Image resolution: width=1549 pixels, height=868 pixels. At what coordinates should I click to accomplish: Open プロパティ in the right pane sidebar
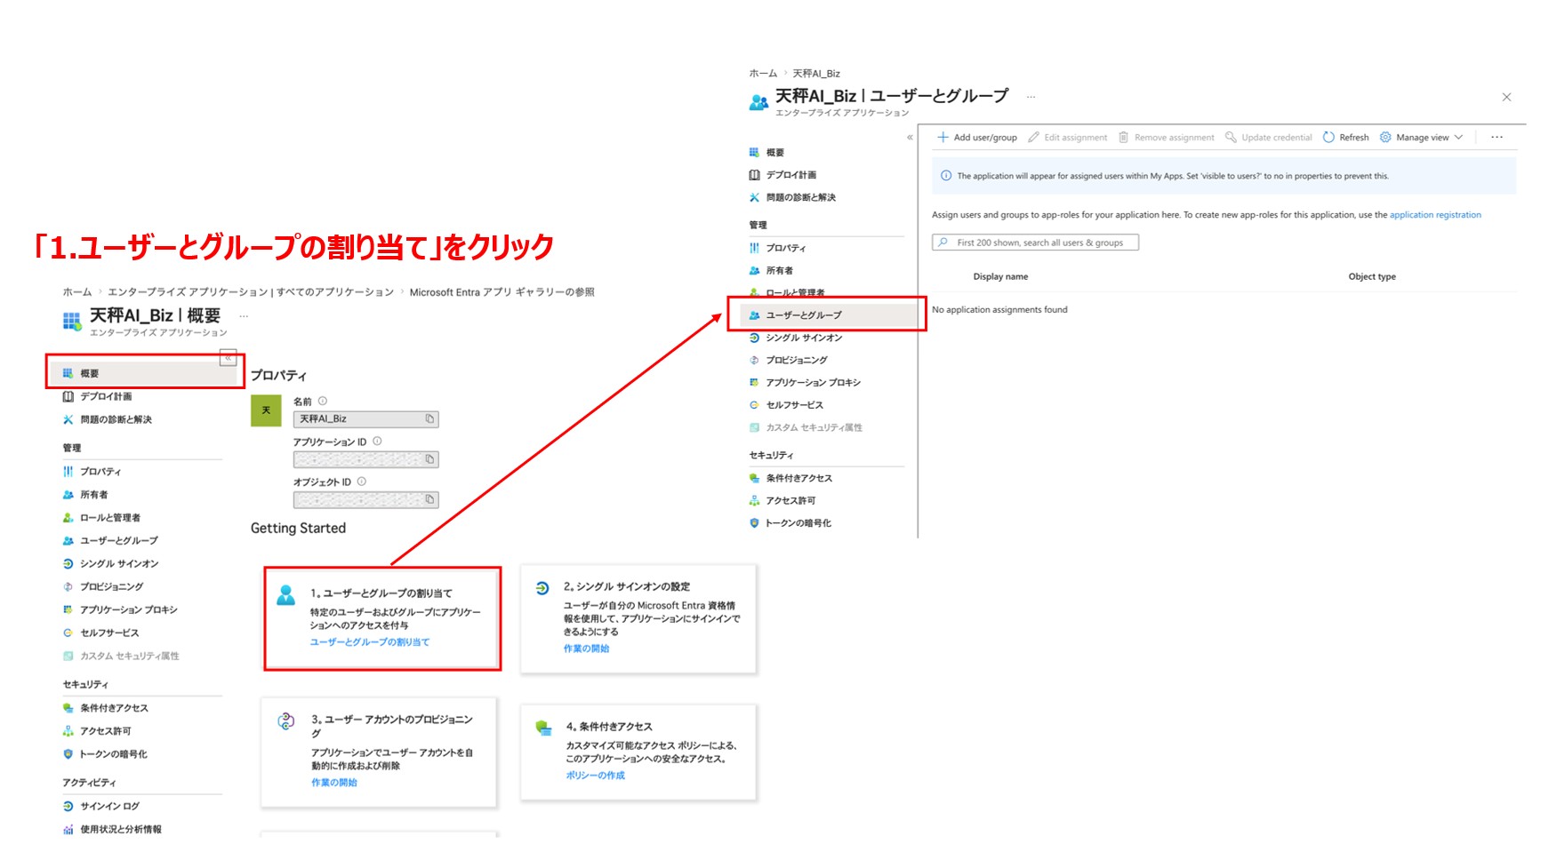pos(777,248)
